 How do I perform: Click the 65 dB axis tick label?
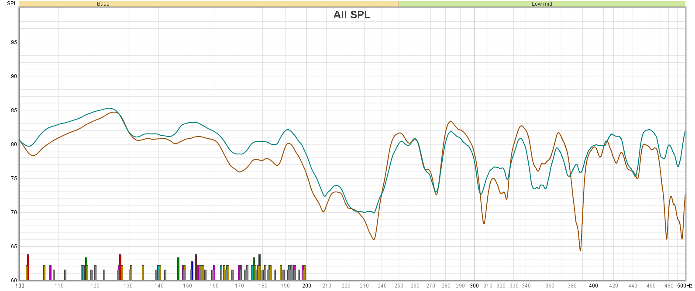pos(14,246)
